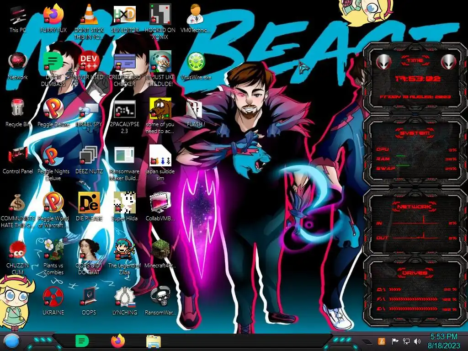Screen dimensions: 468x351
Task: Click the right alien head widget icon
Action: [449, 62]
